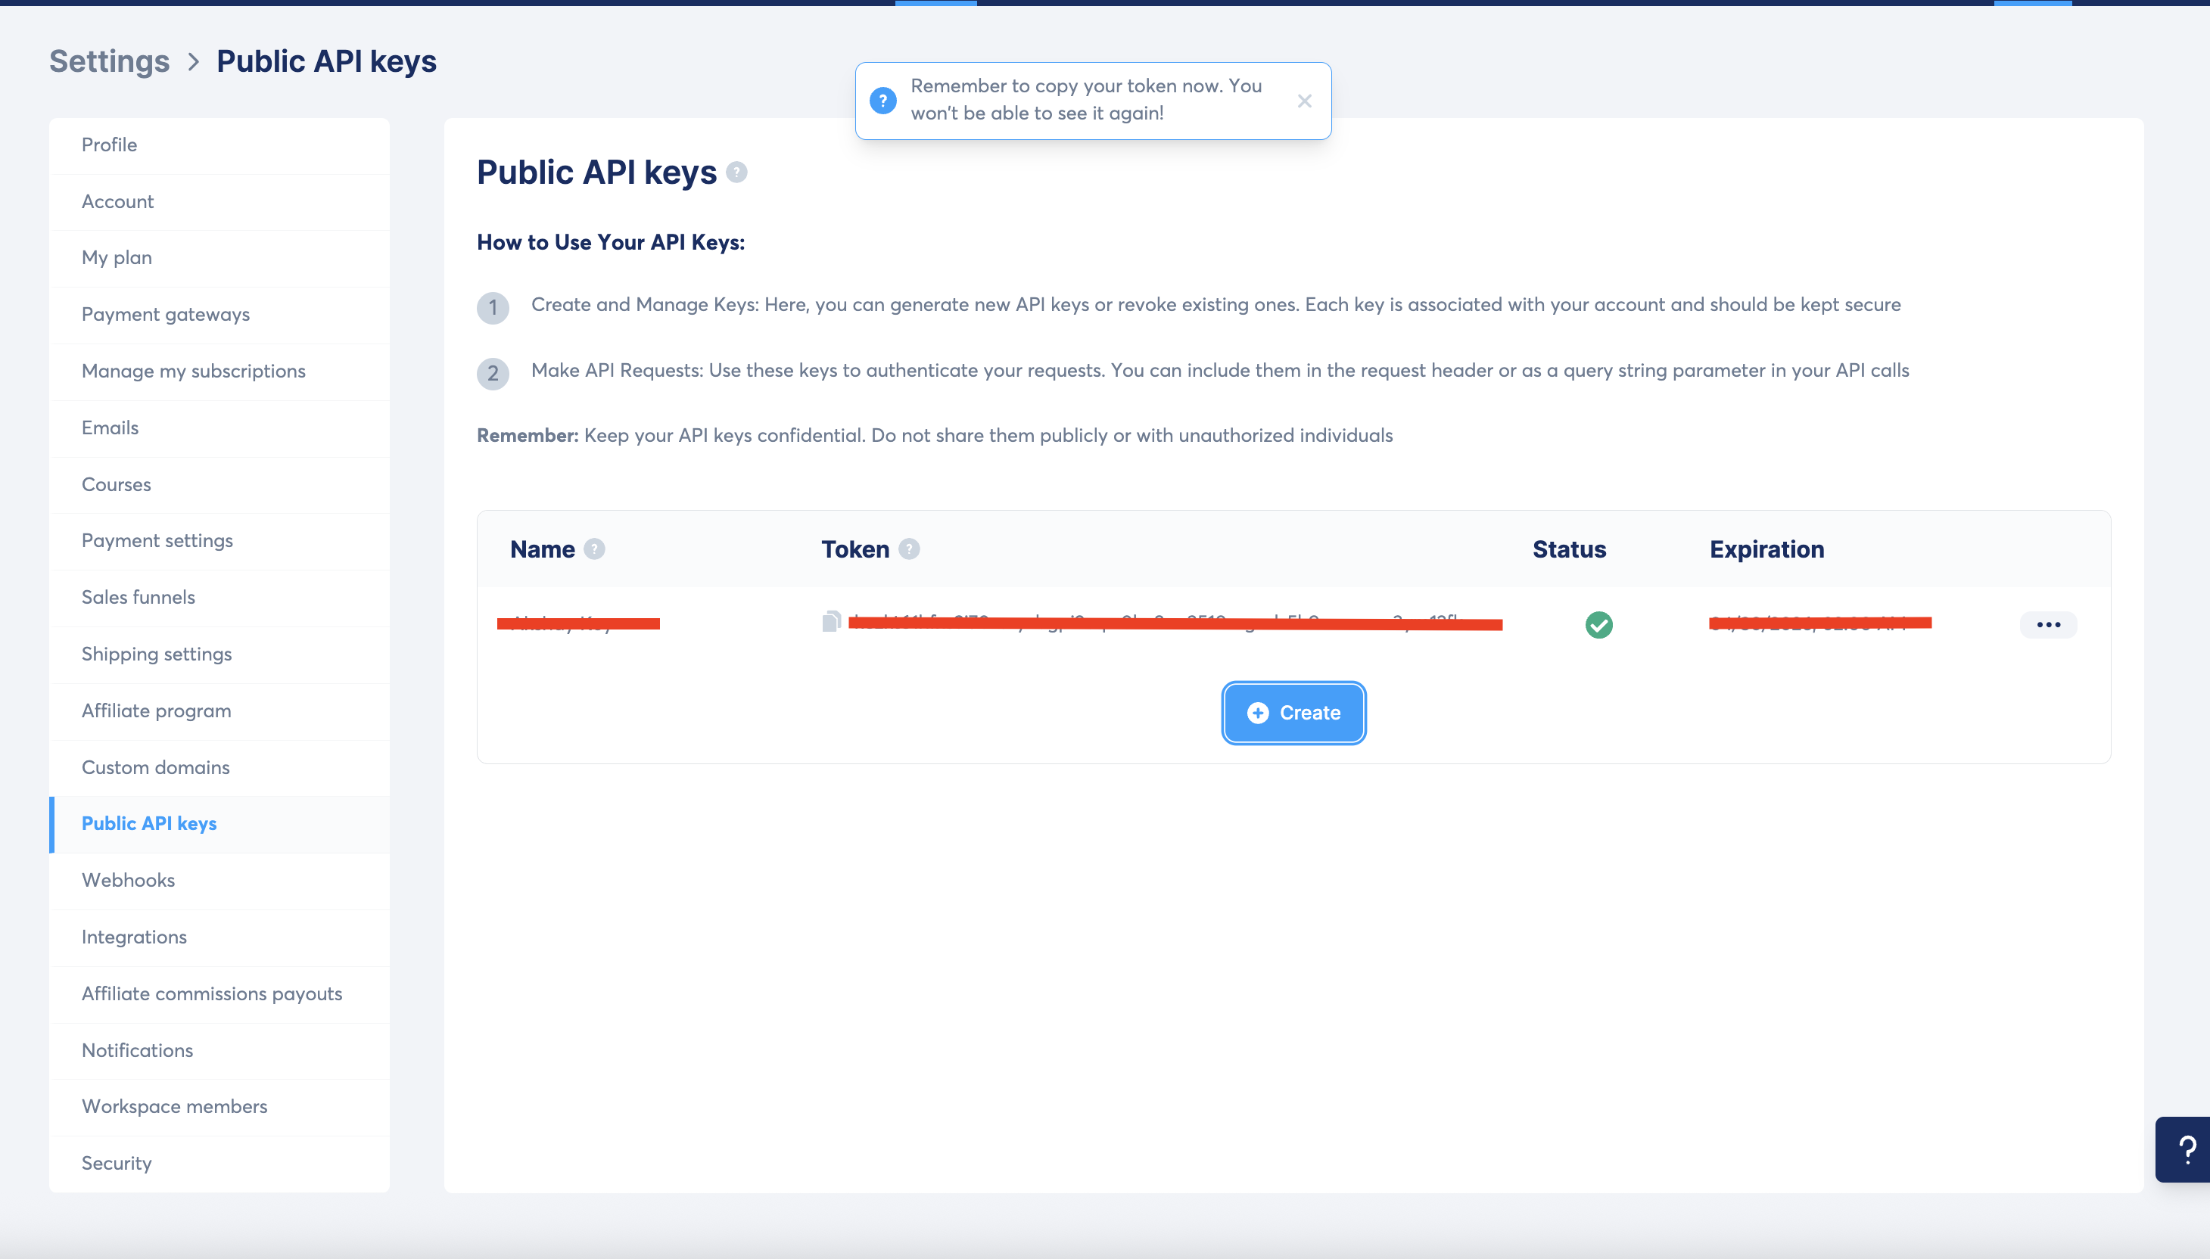This screenshot has height=1259, width=2210.
Task: Click the help icon next to Name column
Action: click(x=594, y=549)
